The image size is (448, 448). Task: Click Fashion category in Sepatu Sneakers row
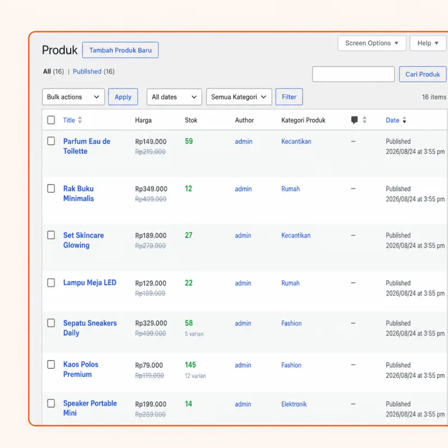291,324
